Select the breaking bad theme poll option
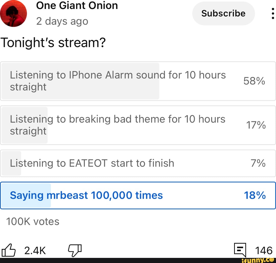Image resolution: width=276 pixels, height=263 pixels. (x=138, y=125)
